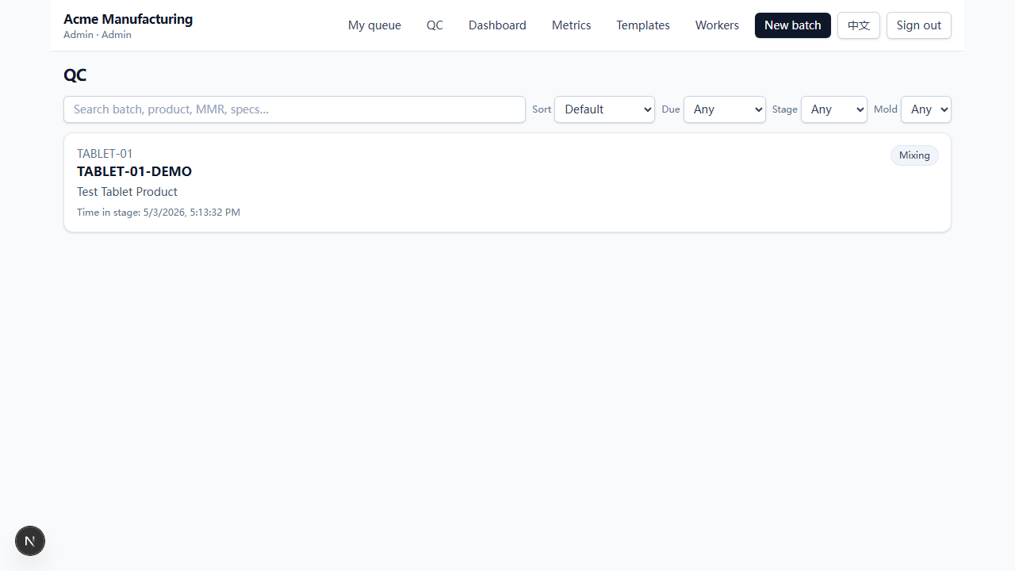Click the batch search input field
The image size is (1015, 571).
294,109
